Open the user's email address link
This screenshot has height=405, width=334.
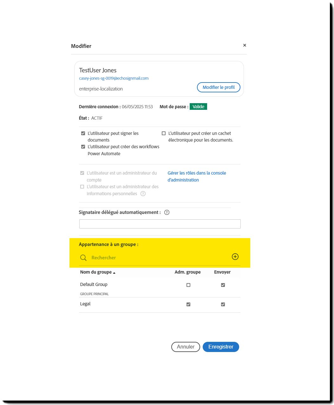pos(114,78)
